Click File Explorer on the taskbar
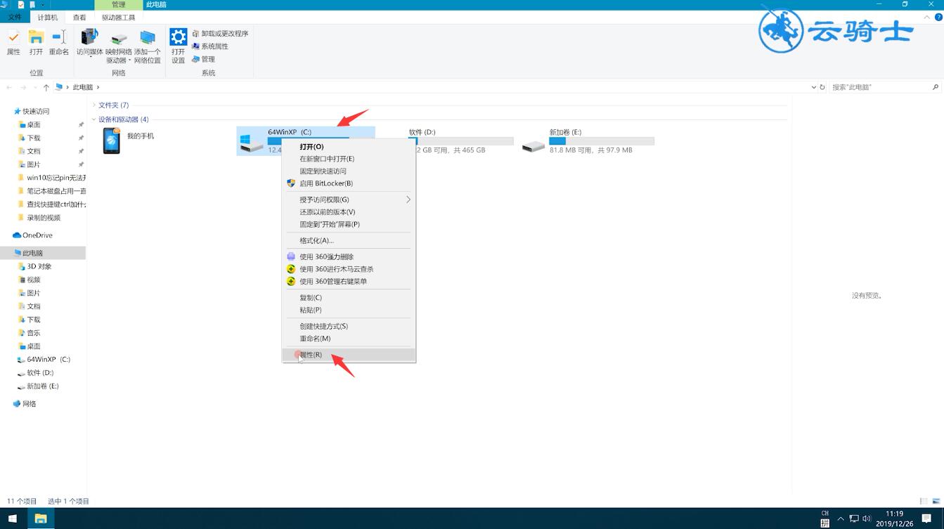The height and width of the screenshot is (529, 944). [x=41, y=518]
